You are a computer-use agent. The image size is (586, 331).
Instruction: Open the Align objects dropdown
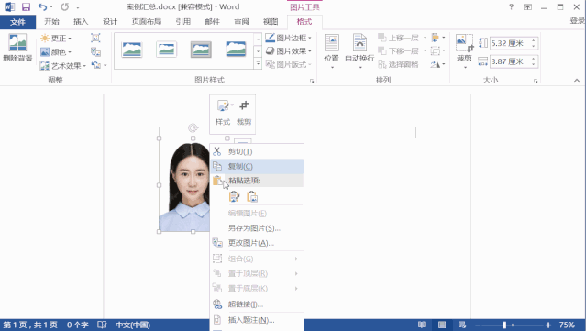(437, 38)
